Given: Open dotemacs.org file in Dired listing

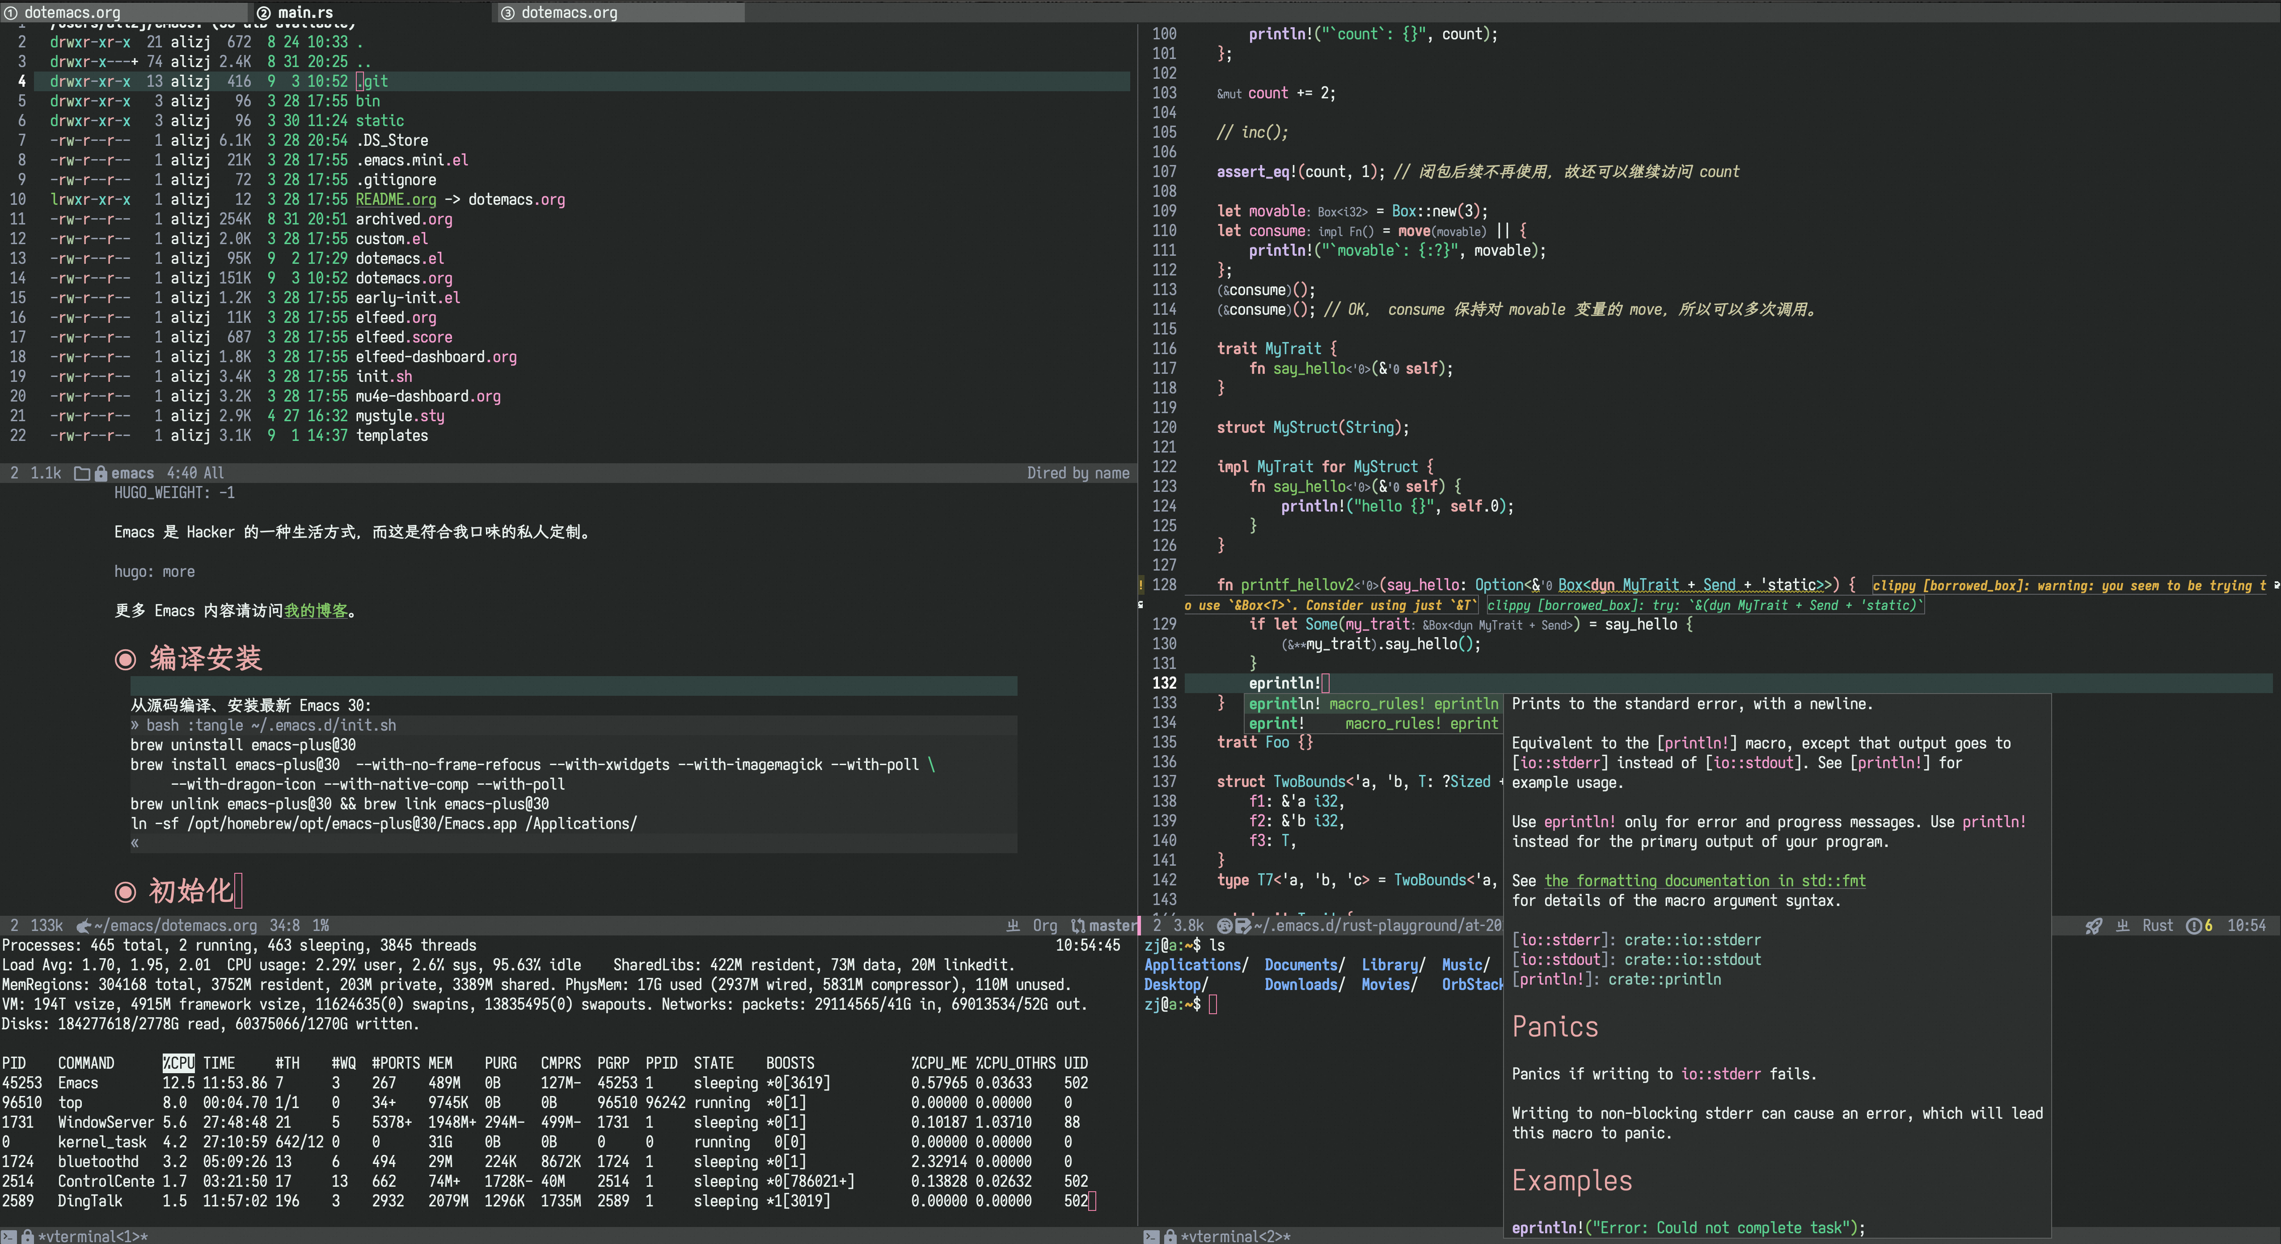Looking at the screenshot, I should pos(404,278).
